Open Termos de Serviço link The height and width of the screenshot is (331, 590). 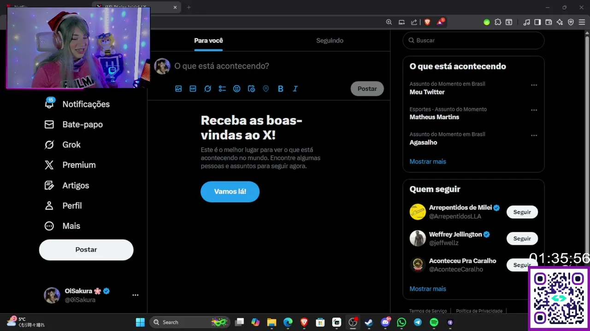428,311
